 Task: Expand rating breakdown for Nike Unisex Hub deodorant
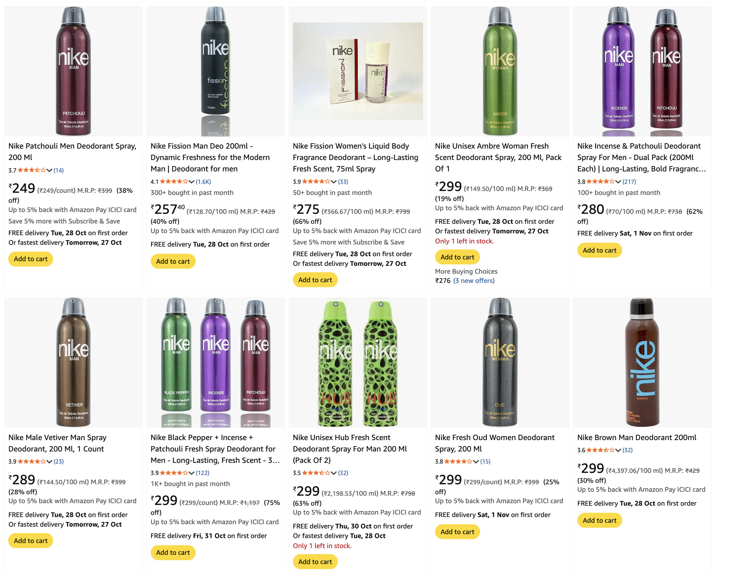click(x=334, y=473)
